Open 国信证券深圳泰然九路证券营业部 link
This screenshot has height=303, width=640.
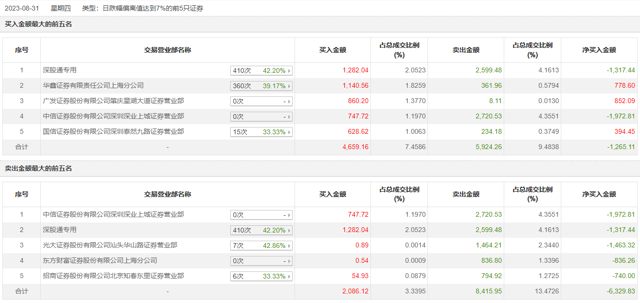click(x=113, y=132)
